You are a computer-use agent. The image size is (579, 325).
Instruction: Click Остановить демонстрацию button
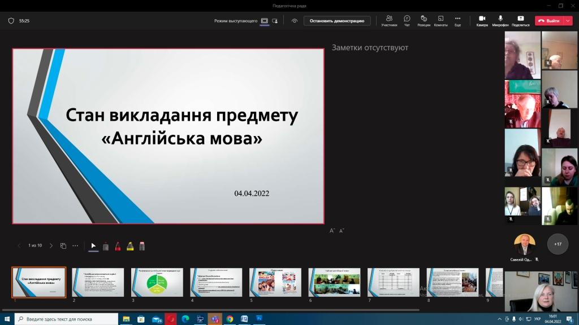337,20
